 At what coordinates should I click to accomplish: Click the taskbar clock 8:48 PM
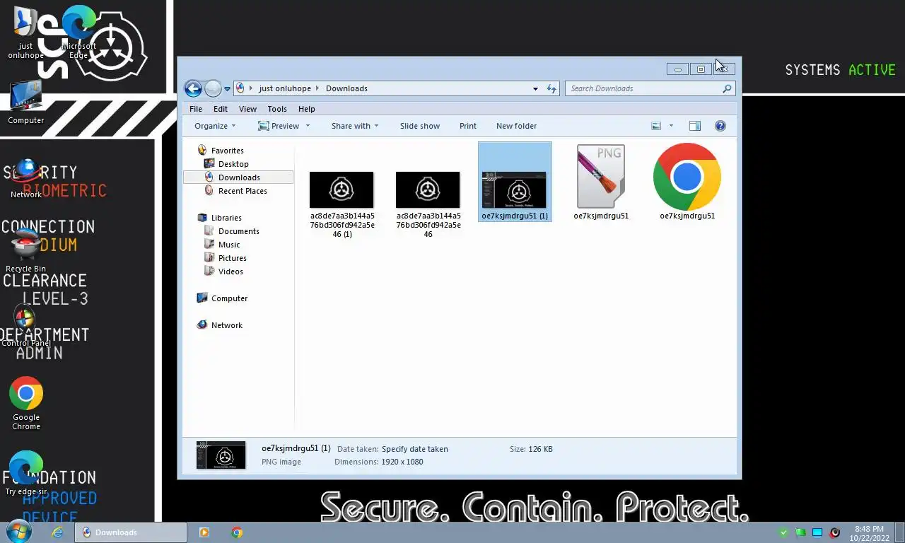[x=869, y=533]
